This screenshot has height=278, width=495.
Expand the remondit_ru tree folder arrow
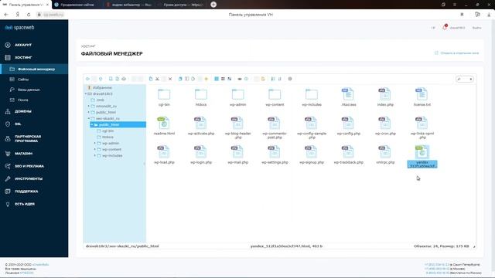(x=89, y=107)
